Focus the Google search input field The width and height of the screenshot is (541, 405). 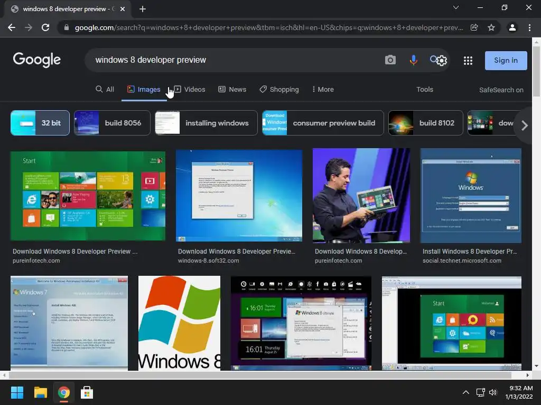click(235, 60)
